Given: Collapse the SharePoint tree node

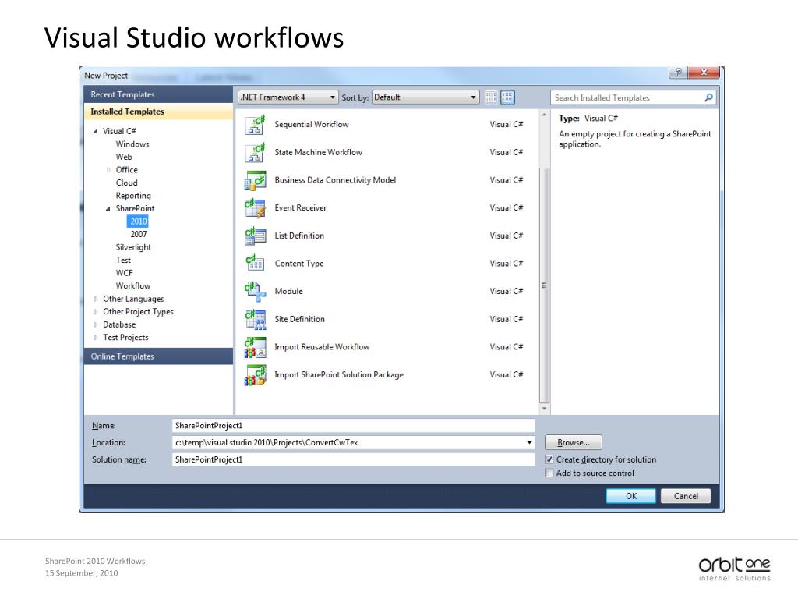Looking at the screenshot, I should pyautogui.click(x=108, y=209).
